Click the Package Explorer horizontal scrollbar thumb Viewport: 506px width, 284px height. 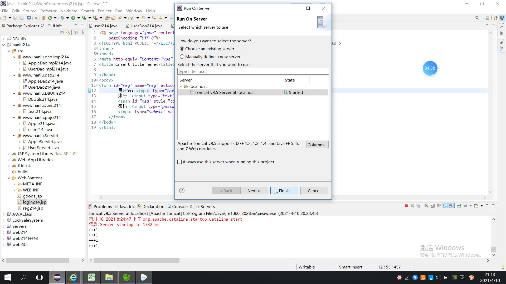point(38,260)
